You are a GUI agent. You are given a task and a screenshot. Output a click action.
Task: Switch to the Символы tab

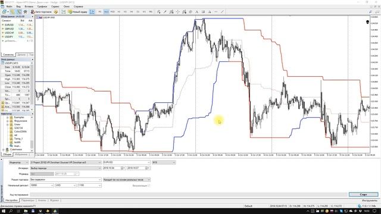pyautogui.click(x=8, y=55)
